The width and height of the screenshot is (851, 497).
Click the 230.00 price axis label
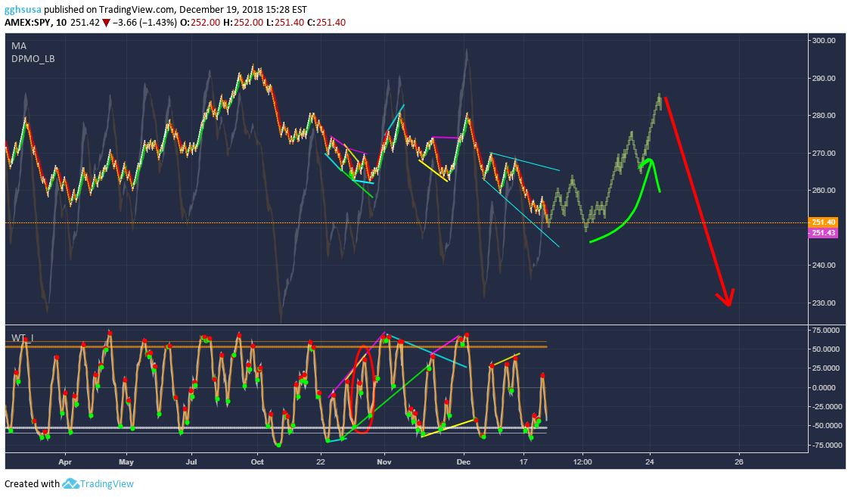pyautogui.click(x=823, y=303)
